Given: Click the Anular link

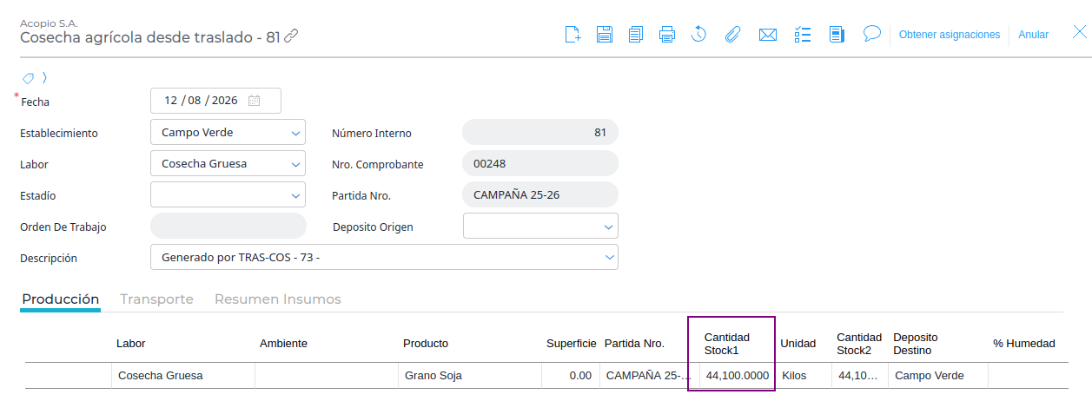Looking at the screenshot, I should (x=1033, y=35).
